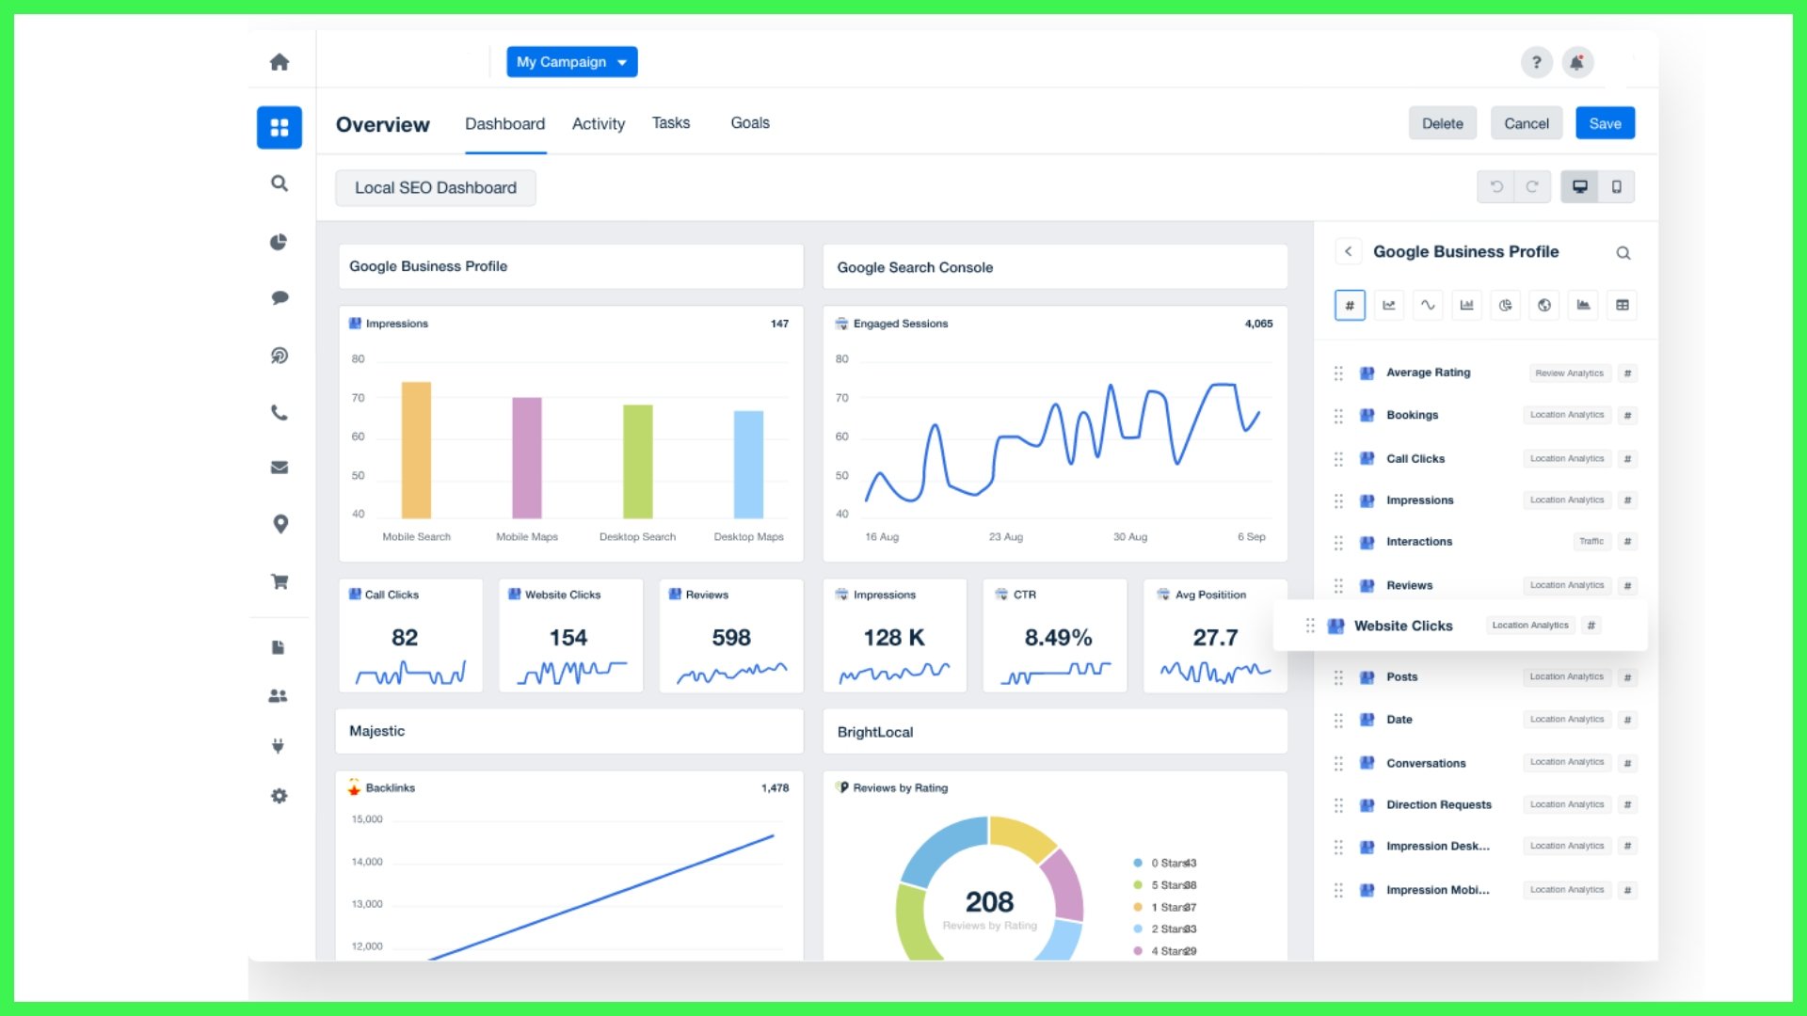
Task: Switch to mobile preview mode
Action: coord(1616,186)
